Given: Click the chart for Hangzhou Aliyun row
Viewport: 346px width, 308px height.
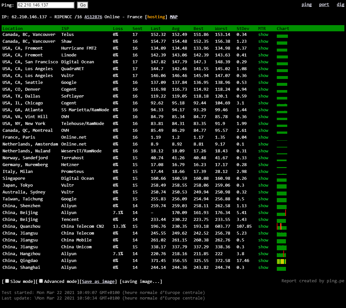Looking at the screenshot, I should (281, 254).
